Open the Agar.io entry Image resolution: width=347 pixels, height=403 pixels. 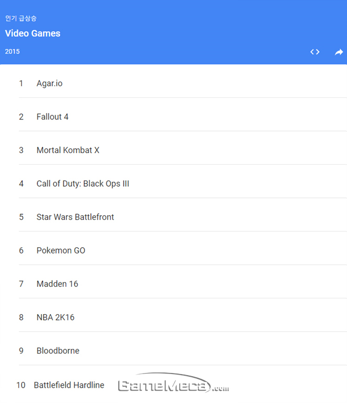pos(49,83)
